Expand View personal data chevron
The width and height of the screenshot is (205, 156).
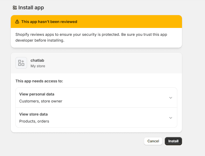(x=171, y=98)
